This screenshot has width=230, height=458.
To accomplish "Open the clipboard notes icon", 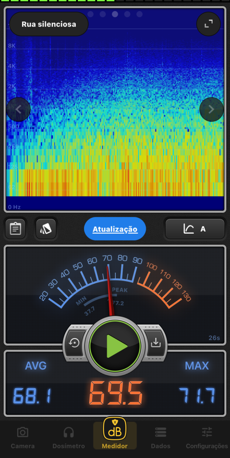I will pos(15,229).
